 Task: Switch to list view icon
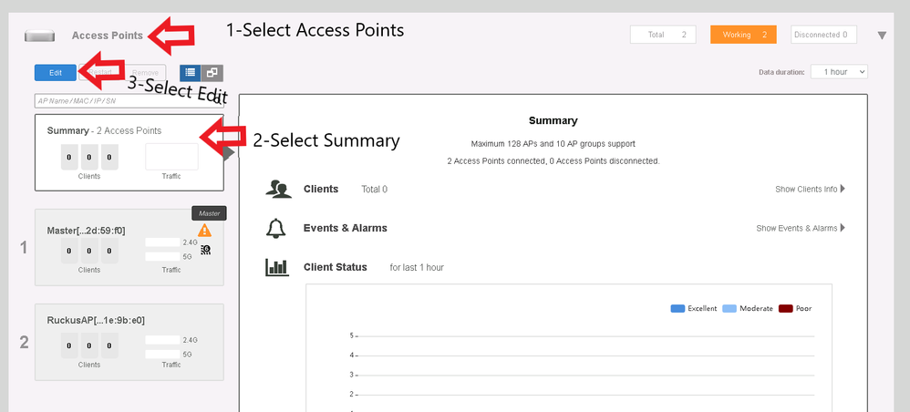[x=190, y=73]
